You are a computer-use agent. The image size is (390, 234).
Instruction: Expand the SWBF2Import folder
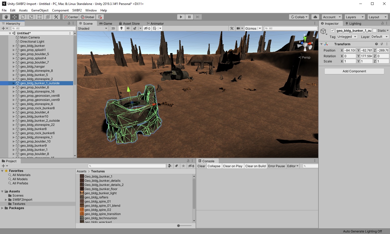(x=6, y=200)
